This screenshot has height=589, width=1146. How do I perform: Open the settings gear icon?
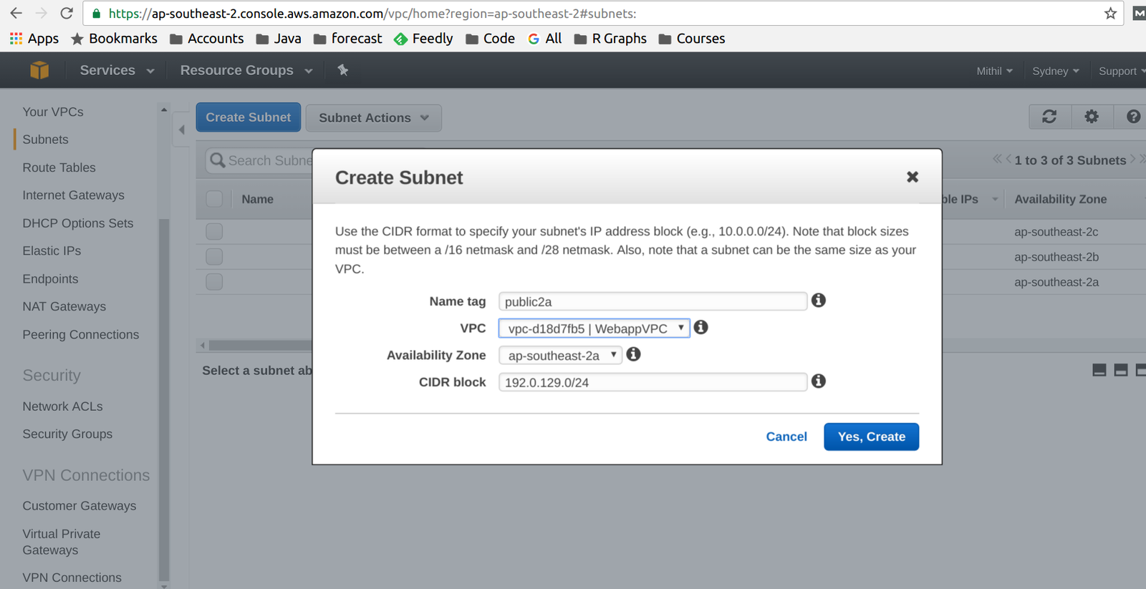tap(1092, 117)
